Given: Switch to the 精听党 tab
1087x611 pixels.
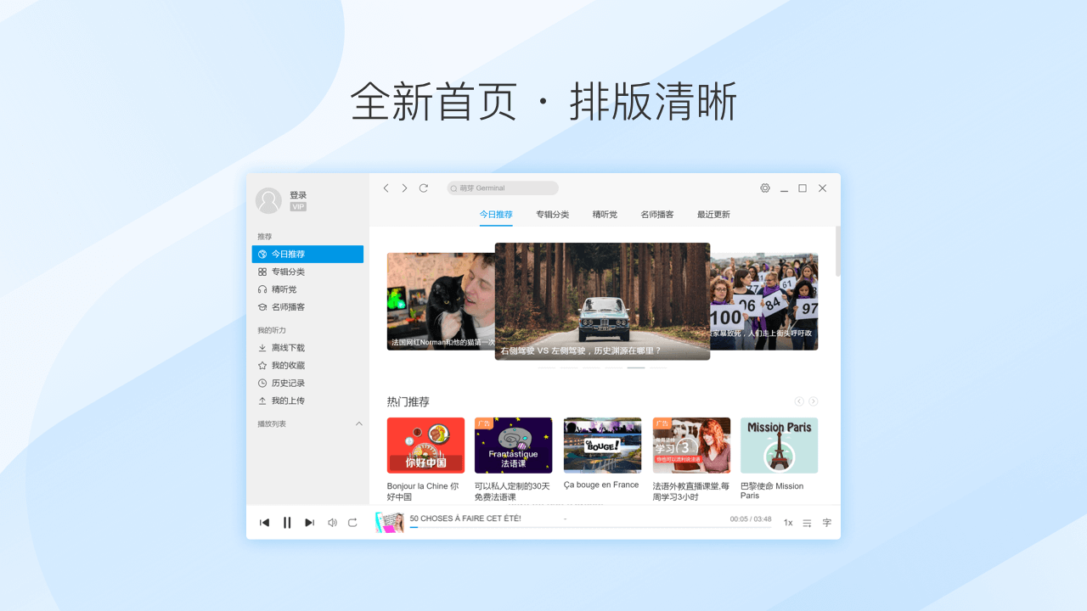Looking at the screenshot, I should (x=605, y=215).
